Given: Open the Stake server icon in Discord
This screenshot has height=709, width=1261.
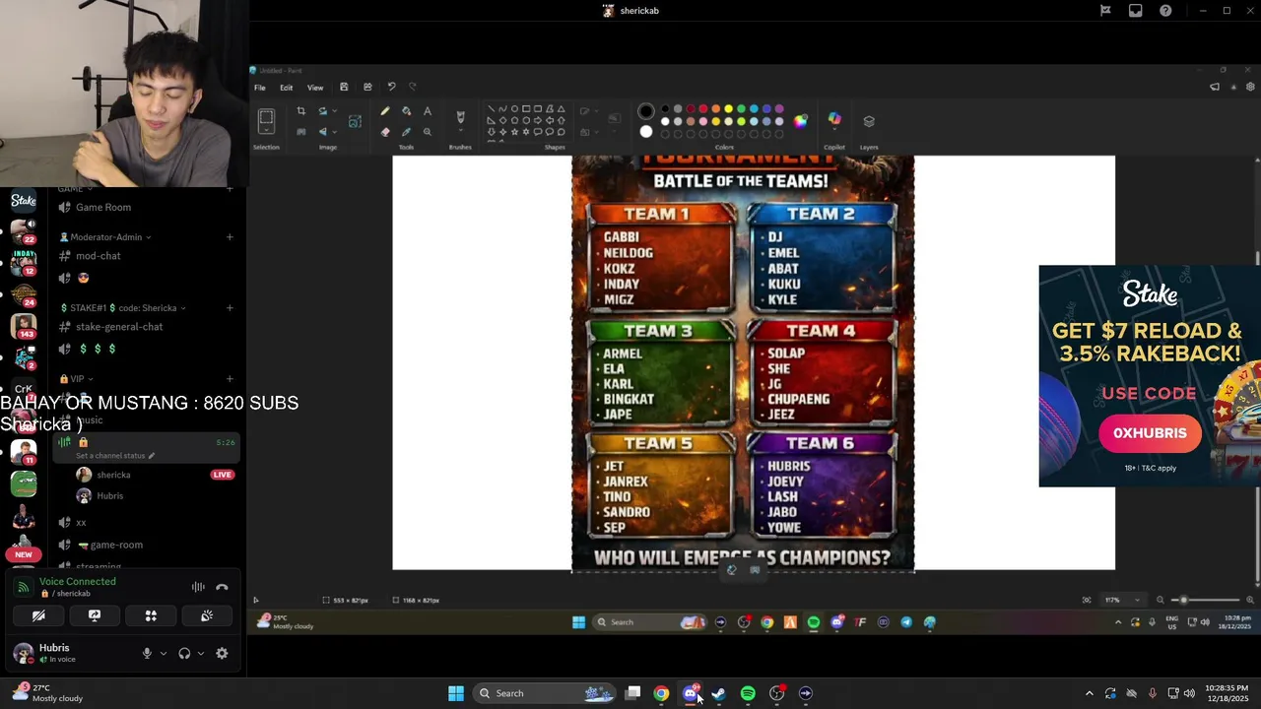Looking at the screenshot, I should [24, 201].
